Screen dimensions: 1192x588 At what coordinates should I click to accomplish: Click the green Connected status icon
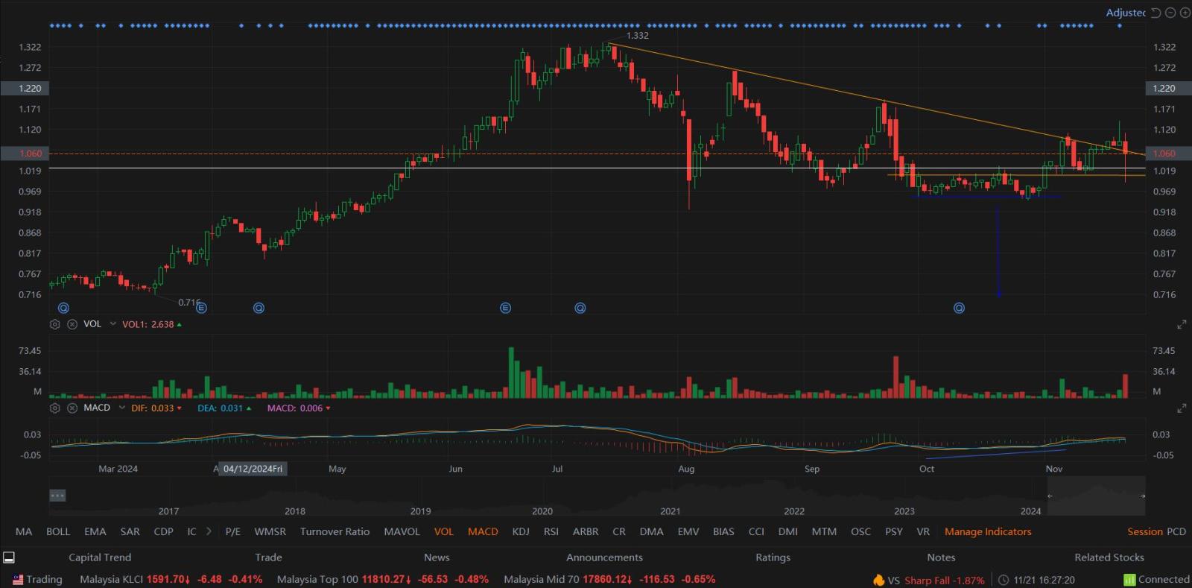tap(1129, 580)
